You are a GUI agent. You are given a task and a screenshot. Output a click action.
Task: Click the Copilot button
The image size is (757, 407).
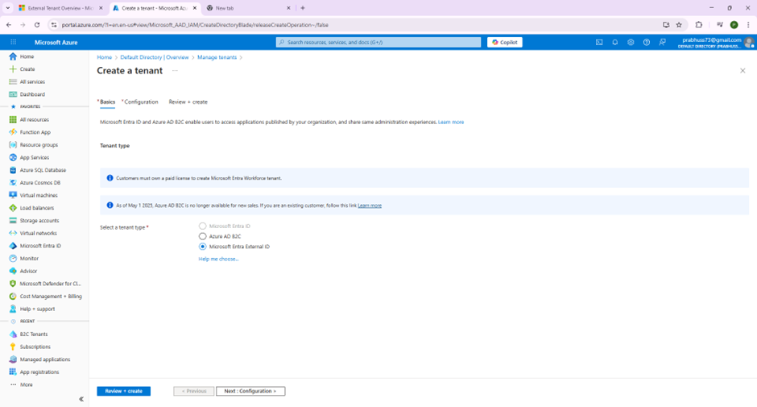pyautogui.click(x=504, y=42)
